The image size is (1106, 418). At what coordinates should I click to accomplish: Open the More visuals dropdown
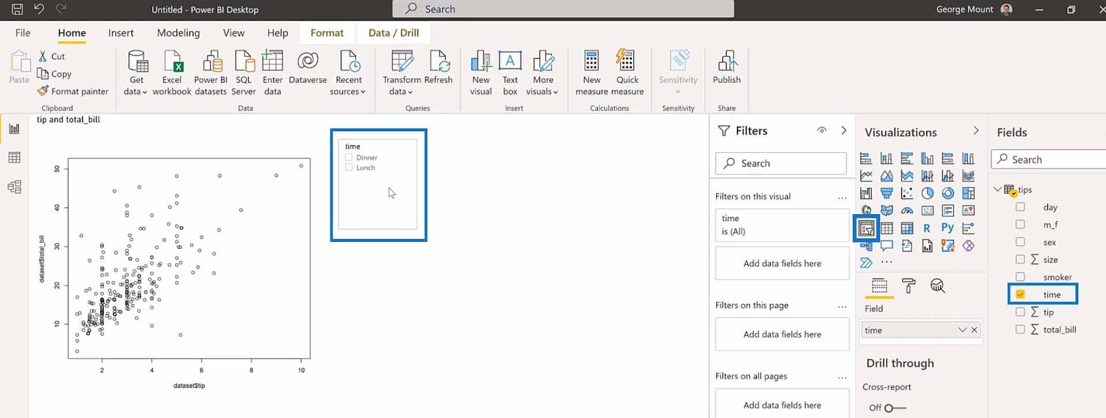pos(542,92)
